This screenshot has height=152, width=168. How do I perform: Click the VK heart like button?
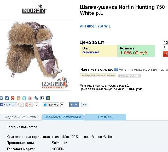[x=74, y=105]
